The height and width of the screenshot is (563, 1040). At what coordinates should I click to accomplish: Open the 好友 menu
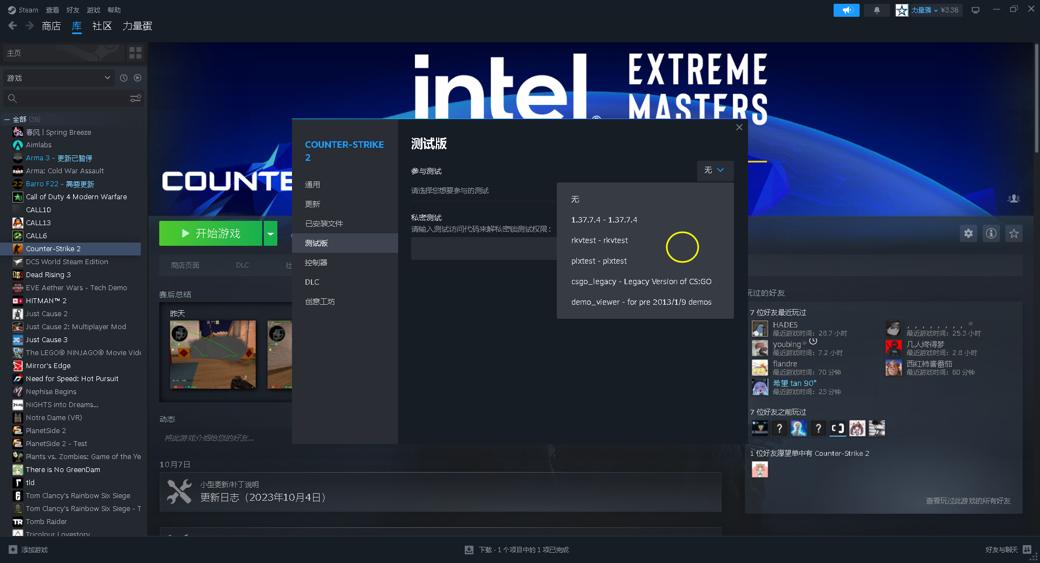pyautogui.click(x=73, y=10)
